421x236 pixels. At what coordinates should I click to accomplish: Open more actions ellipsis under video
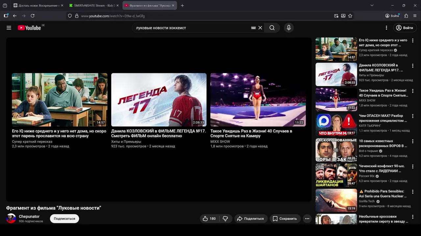(x=307, y=219)
